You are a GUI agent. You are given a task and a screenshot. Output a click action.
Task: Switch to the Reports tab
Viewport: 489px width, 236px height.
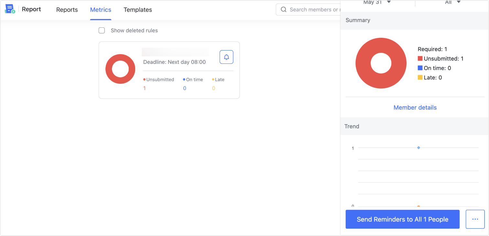67,10
